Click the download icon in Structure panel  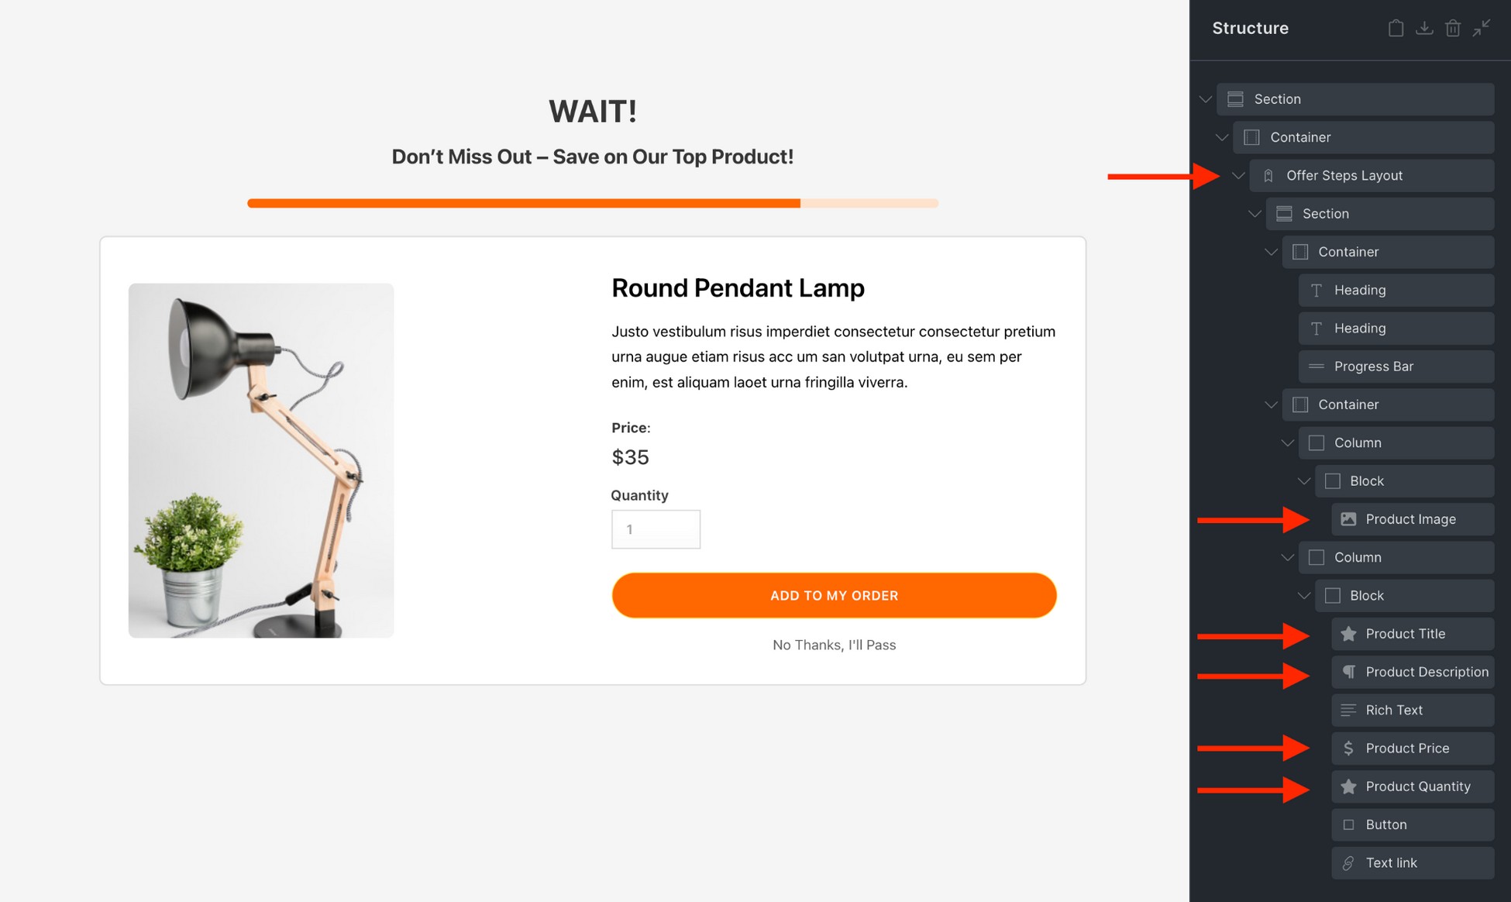(x=1424, y=28)
